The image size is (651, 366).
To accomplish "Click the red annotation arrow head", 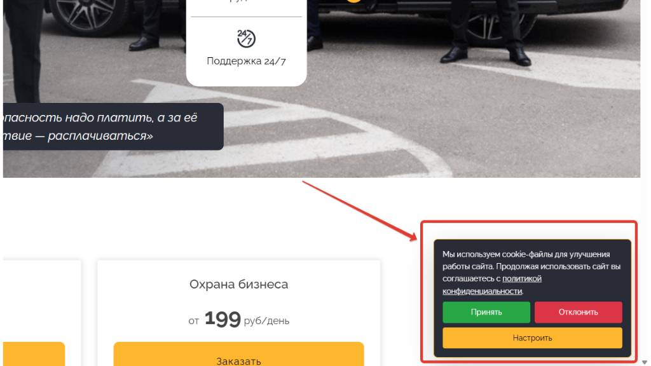I will coord(412,236).
